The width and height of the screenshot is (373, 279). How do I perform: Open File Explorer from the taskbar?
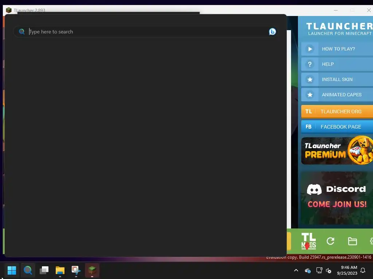pos(60,270)
